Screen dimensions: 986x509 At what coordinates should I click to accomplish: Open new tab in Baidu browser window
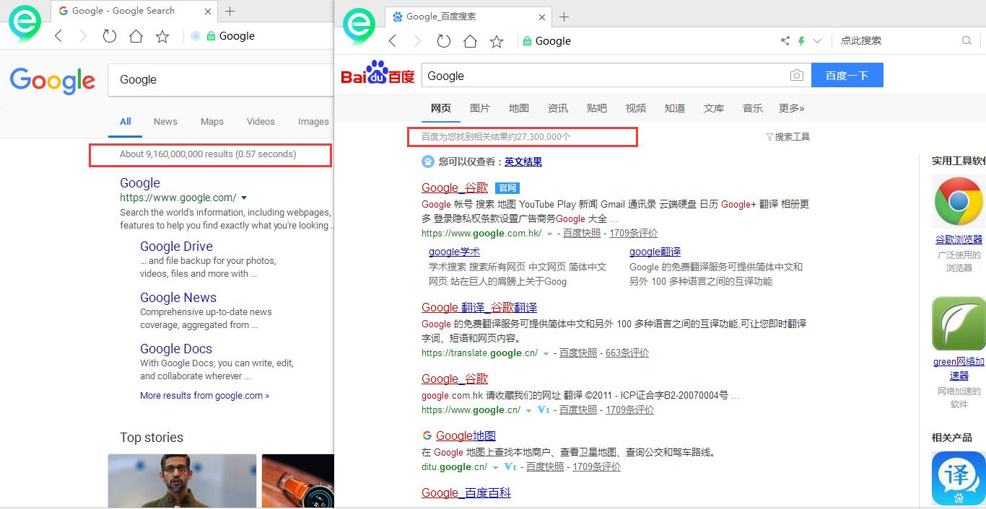coord(564,17)
